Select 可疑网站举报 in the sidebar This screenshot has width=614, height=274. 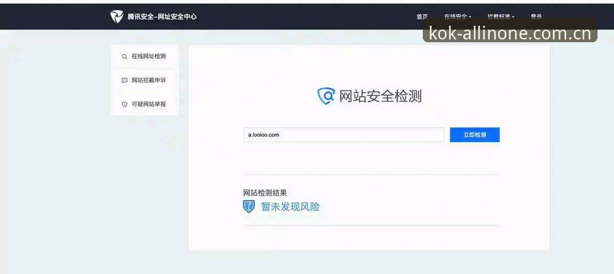tap(145, 104)
